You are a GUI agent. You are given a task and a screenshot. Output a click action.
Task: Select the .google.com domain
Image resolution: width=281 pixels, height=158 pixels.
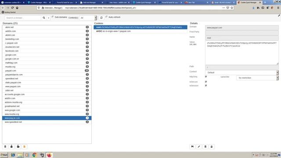47,55
